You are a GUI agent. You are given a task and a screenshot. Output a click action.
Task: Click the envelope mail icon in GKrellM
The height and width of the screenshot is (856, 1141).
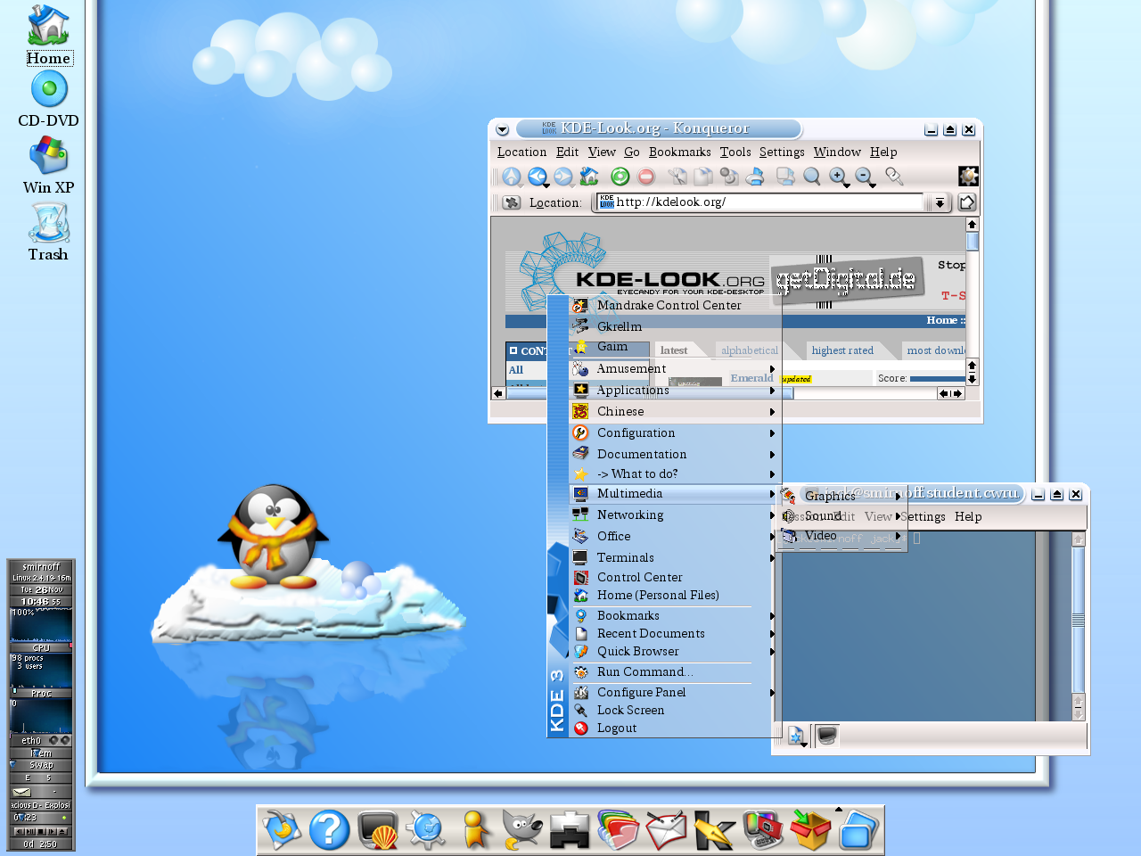(x=23, y=791)
